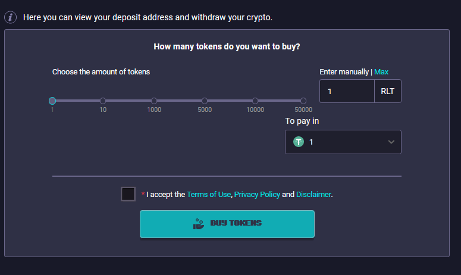This screenshot has width=461, height=275.
Task: Click the slider handle at 1 token
Action: coord(52,101)
